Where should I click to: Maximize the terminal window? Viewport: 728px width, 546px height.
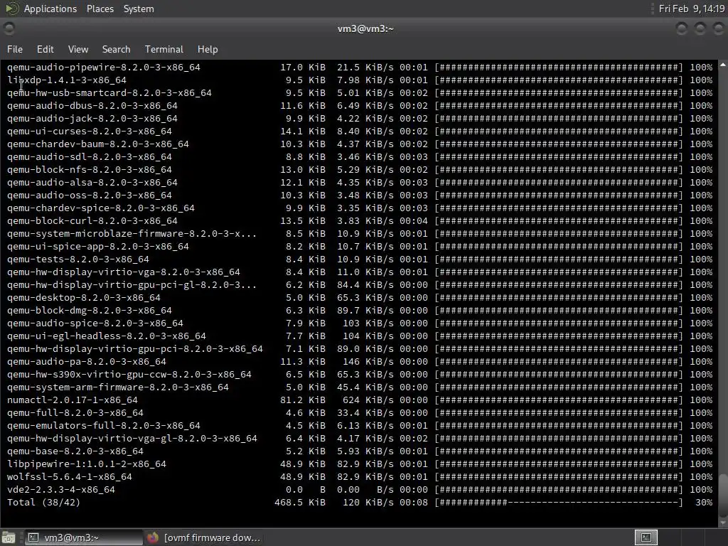tap(700, 28)
